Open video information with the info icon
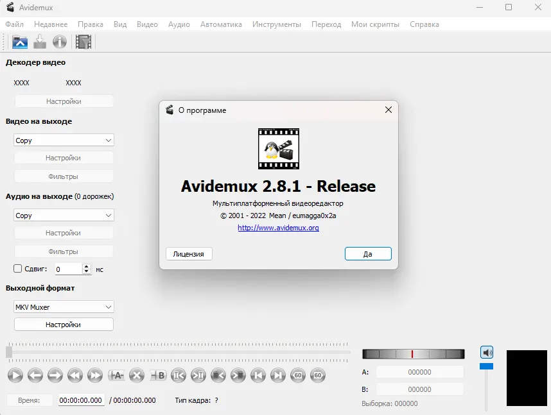 tap(60, 42)
